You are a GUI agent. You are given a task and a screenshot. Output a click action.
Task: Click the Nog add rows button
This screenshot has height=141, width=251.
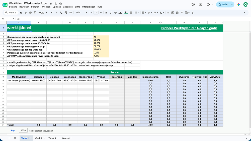[x=13, y=130]
